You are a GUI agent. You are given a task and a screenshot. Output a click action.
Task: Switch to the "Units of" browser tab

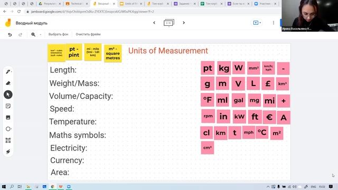130,4
